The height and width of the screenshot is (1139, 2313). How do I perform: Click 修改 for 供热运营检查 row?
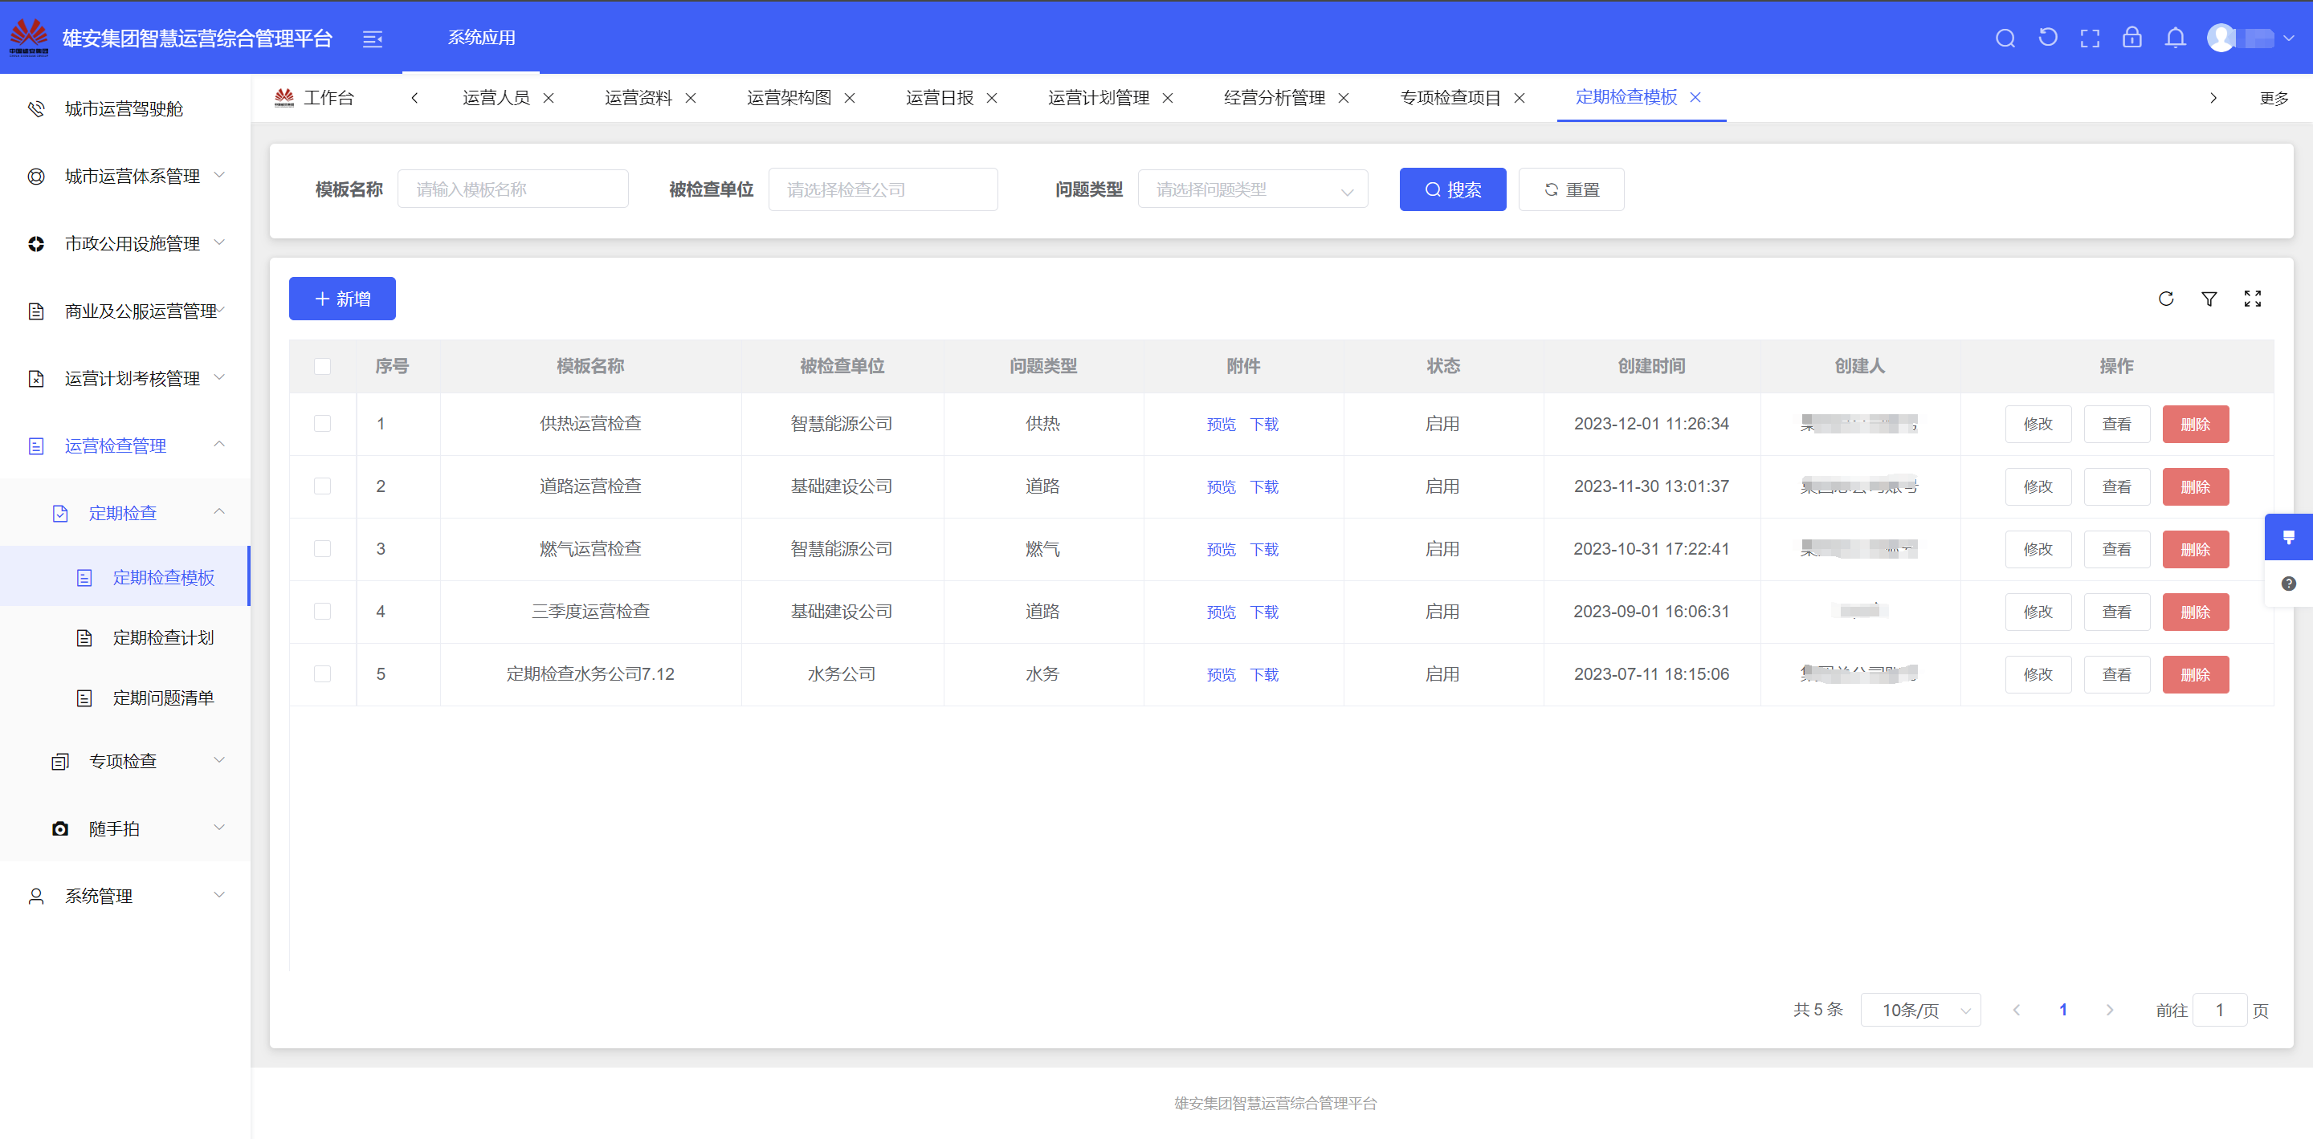click(2038, 424)
